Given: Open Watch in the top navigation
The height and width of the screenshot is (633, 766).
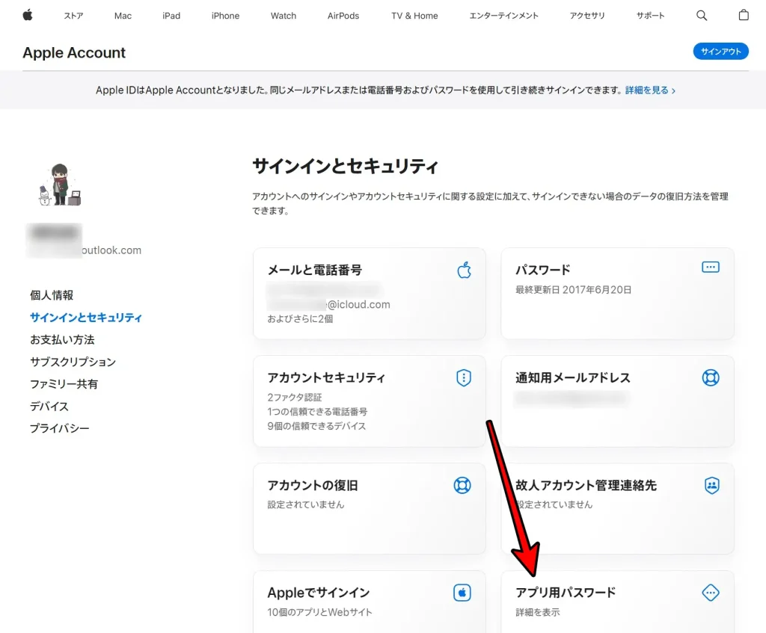Looking at the screenshot, I should click(284, 16).
